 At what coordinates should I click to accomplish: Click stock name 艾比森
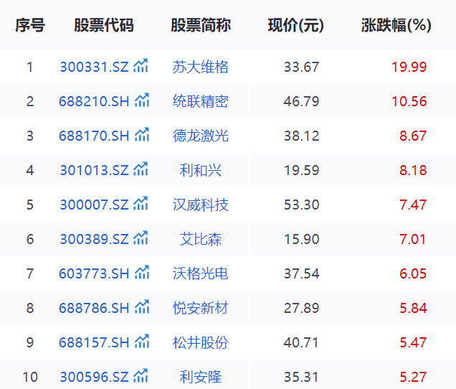pyautogui.click(x=201, y=240)
